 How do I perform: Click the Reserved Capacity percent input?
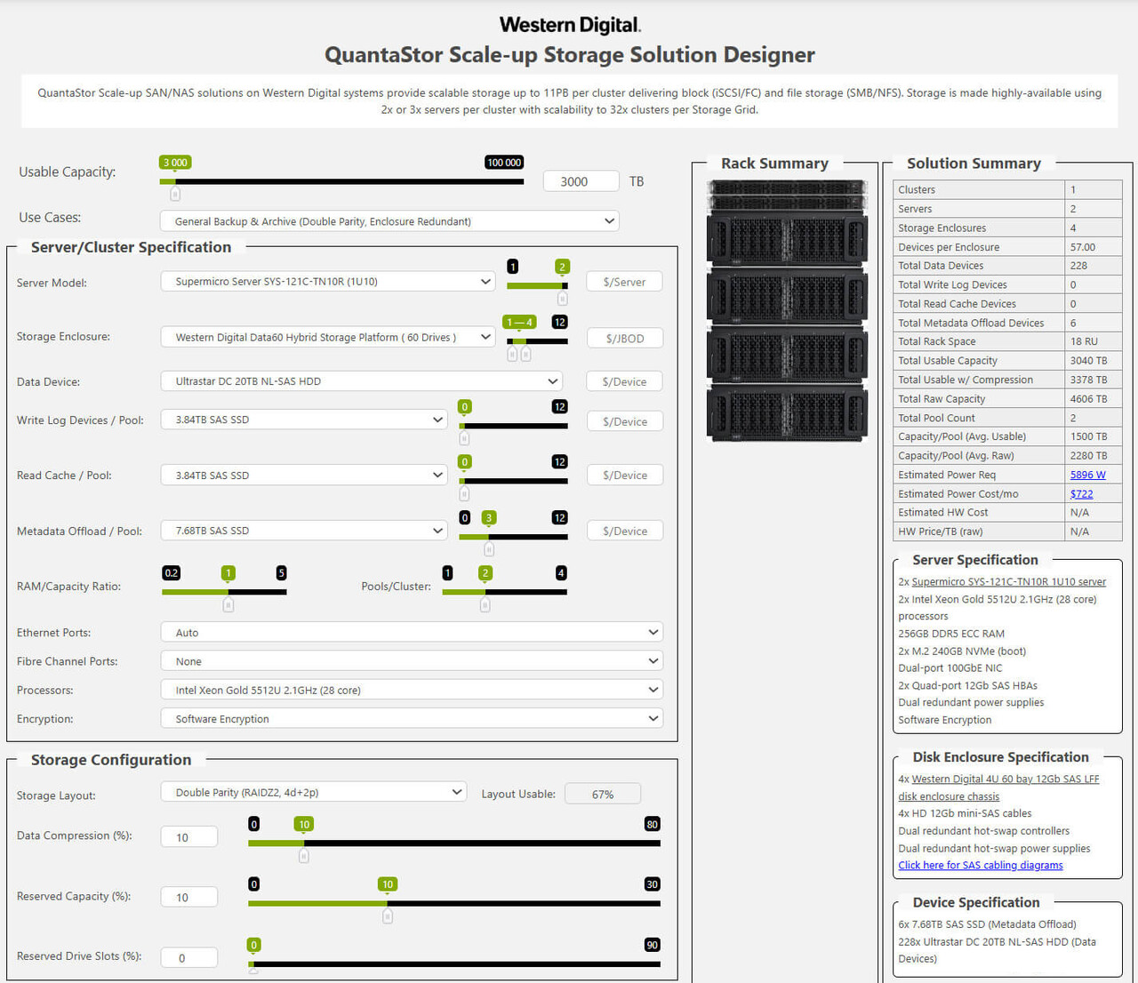(188, 897)
